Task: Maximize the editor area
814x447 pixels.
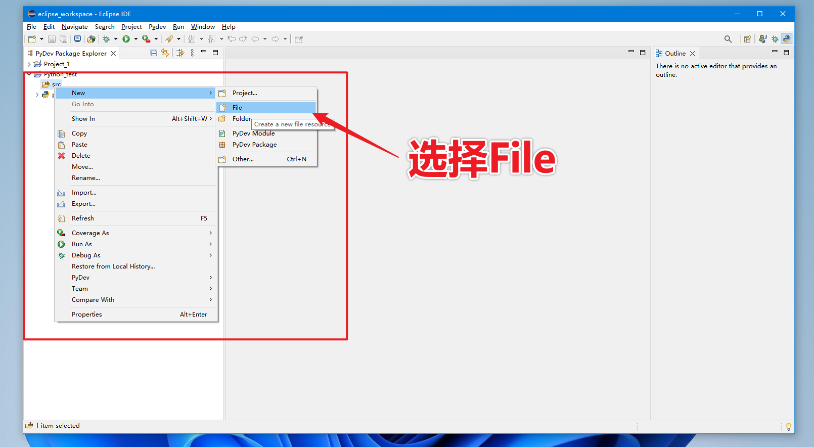Action: pos(643,53)
